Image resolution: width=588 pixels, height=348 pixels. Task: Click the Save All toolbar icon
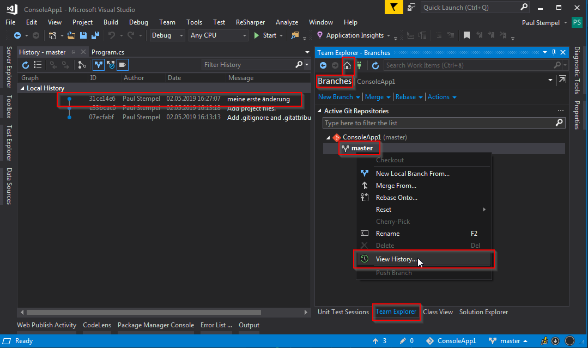coord(95,35)
